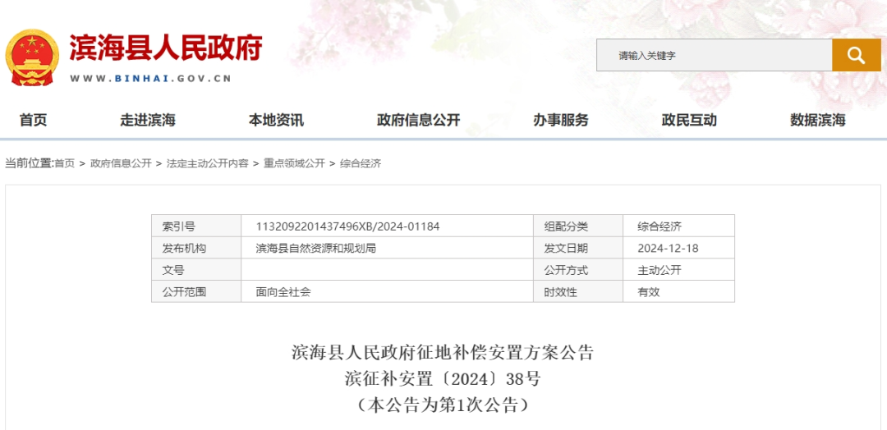Click the 文号 label cell

click(x=195, y=270)
